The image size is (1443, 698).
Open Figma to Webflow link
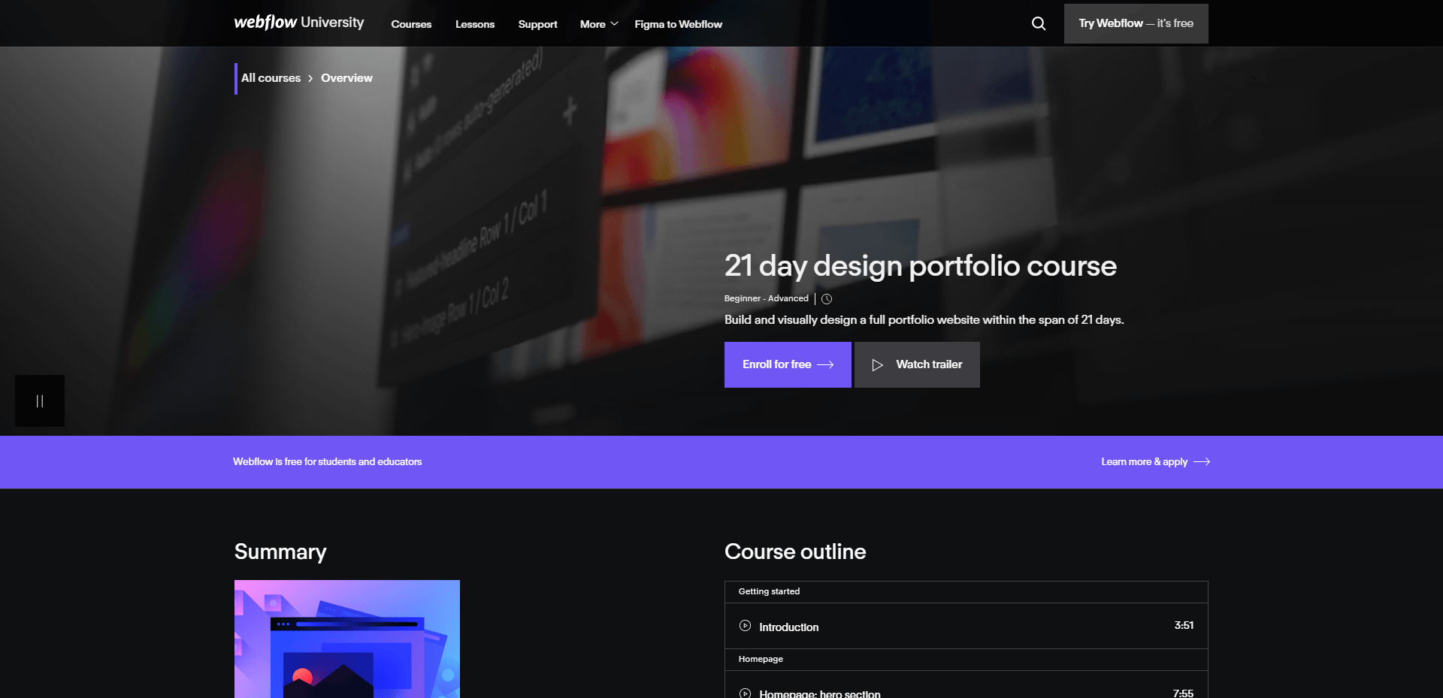point(678,24)
